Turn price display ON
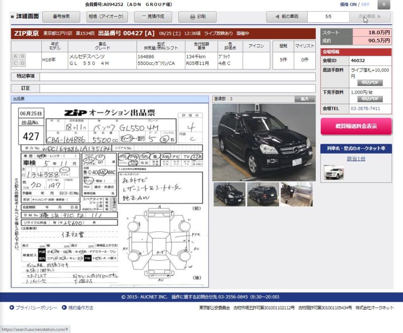The height and width of the screenshot is (333, 403). [x=353, y=5]
